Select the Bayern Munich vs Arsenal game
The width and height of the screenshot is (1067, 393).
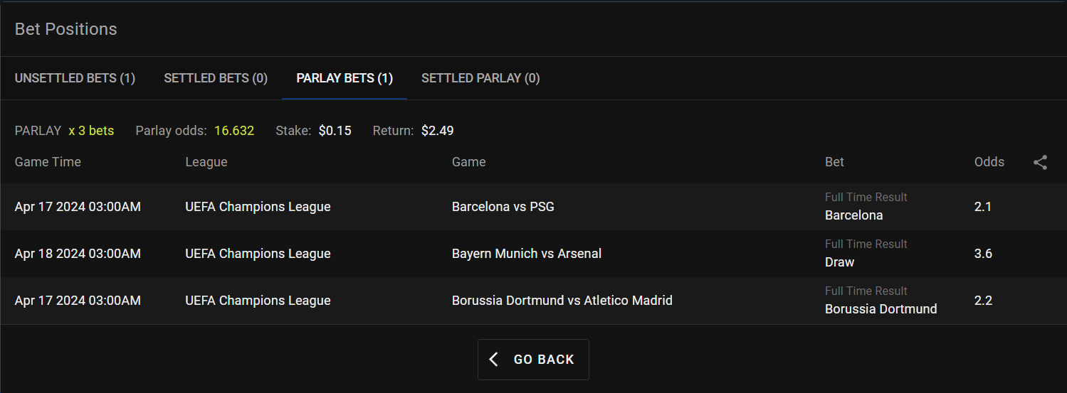[x=526, y=254]
